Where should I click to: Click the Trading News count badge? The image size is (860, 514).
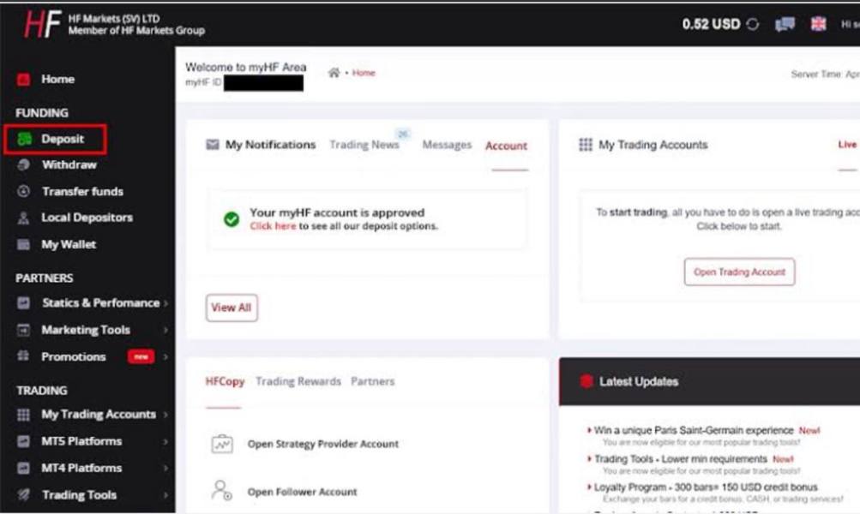403,134
